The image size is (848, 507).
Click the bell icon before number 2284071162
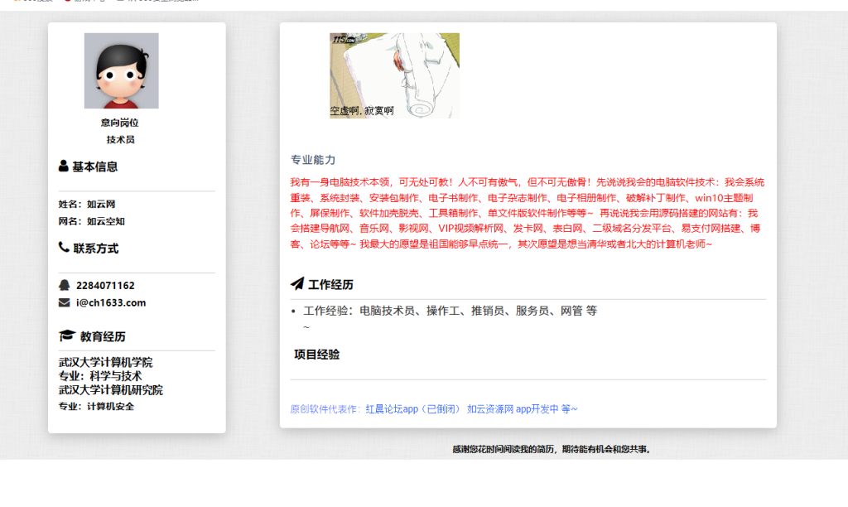pyautogui.click(x=64, y=285)
